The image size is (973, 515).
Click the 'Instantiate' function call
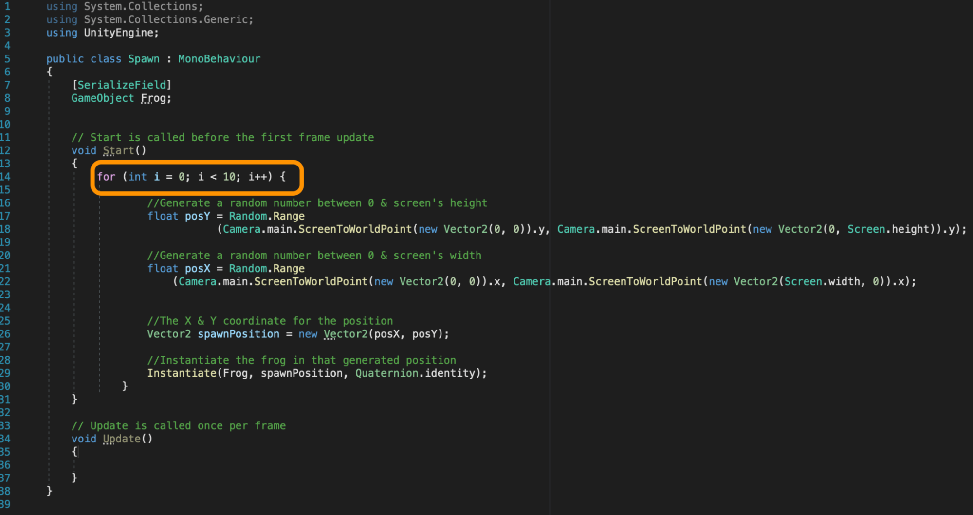(x=182, y=374)
